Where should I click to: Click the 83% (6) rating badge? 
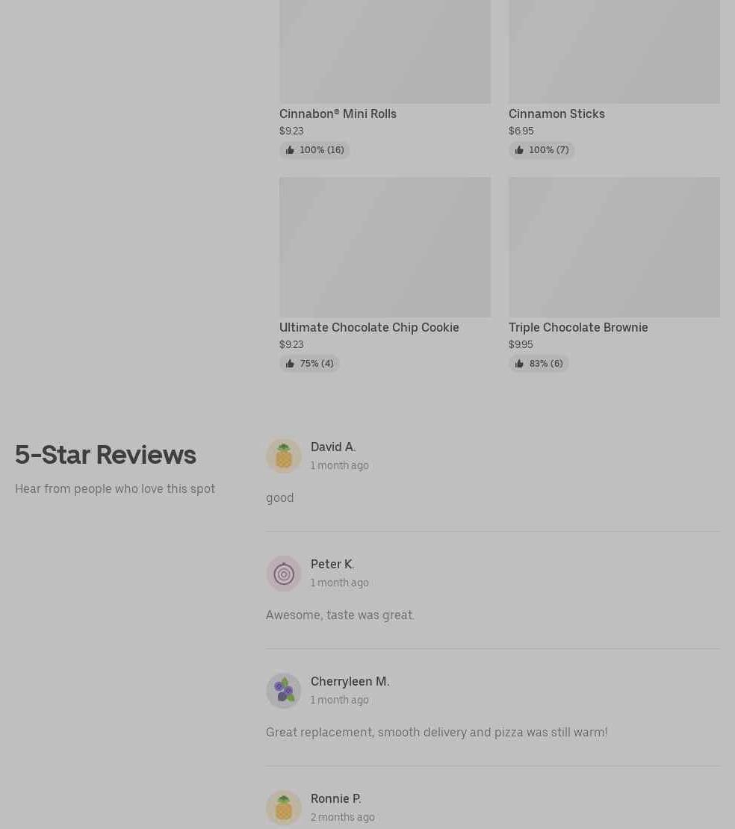pyautogui.click(x=539, y=364)
